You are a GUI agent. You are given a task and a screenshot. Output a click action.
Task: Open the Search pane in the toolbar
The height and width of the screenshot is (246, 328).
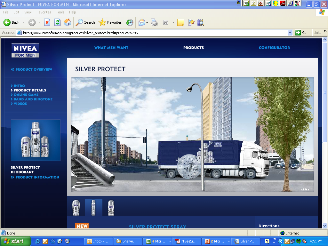[x=85, y=22]
